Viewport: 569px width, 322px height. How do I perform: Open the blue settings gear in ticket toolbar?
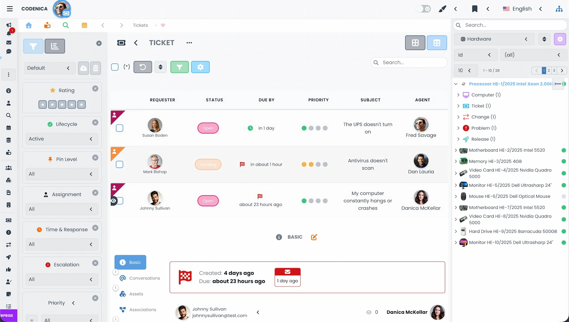point(200,67)
